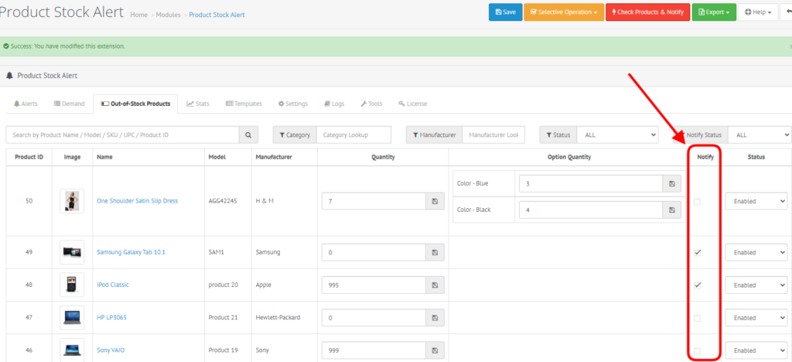The width and height of the screenshot is (792, 362).
Task: Click the Quantity column header
Action: (x=383, y=157)
